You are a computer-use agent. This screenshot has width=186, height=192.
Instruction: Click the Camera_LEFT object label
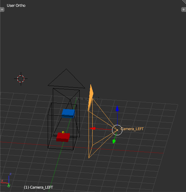point(132,129)
